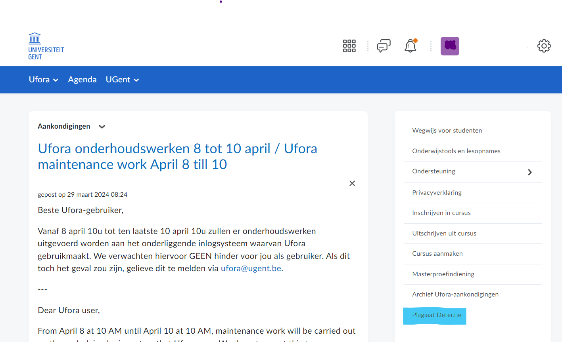Open the Ufora onderhoudswerken announcement title
The height and width of the screenshot is (342, 562).
(x=177, y=156)
